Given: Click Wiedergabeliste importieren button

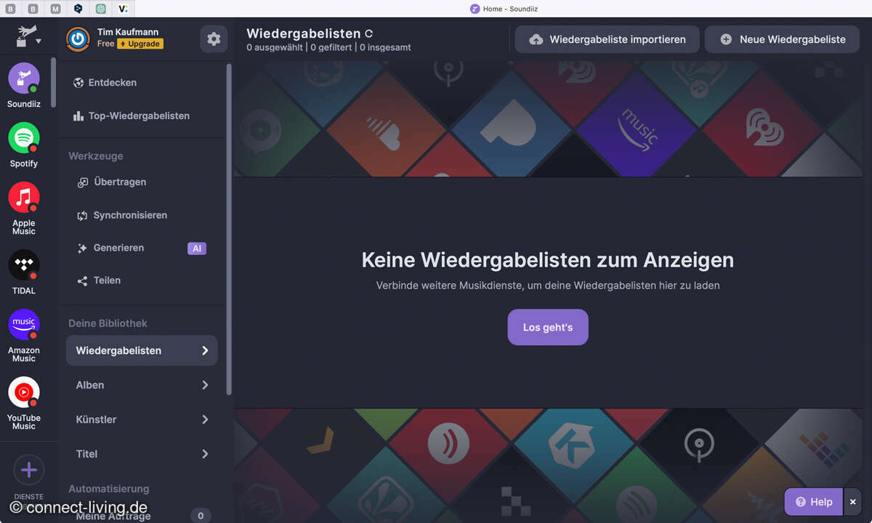Looking at the screenshot, I should pyautogui.click(x=607, y=39).
